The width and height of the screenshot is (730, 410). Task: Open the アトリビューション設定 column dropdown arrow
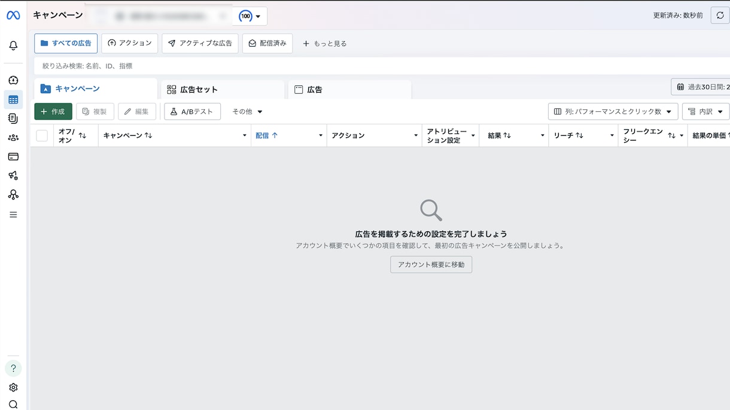tap(473, 136)
